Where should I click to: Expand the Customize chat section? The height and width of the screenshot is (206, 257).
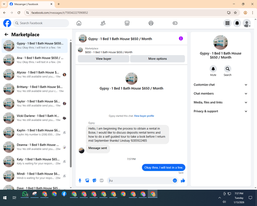[x=221, y=84]
